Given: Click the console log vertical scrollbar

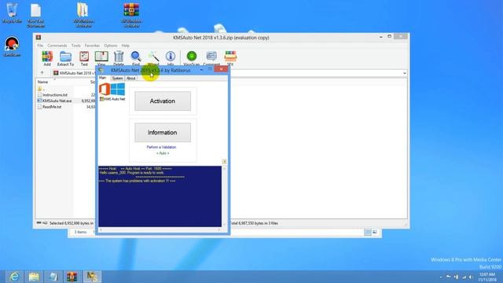Looking at the screenshot, I should [x=224, y=196].
